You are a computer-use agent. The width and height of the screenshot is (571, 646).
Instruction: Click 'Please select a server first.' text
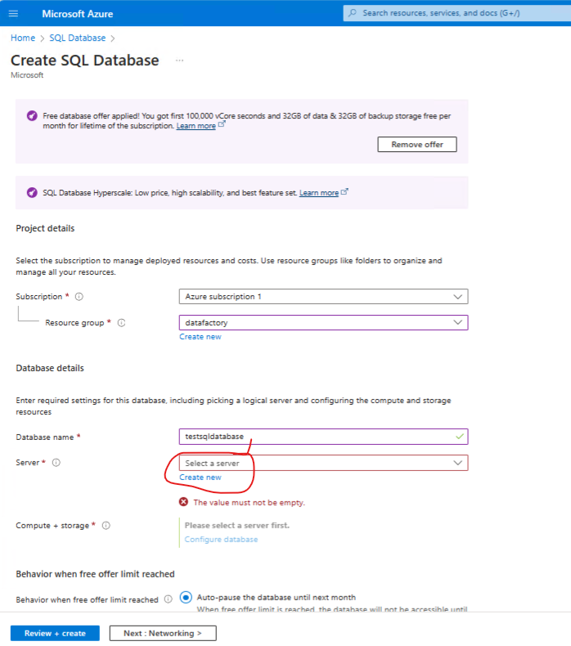pyautogui.click(x=237, y=525)
